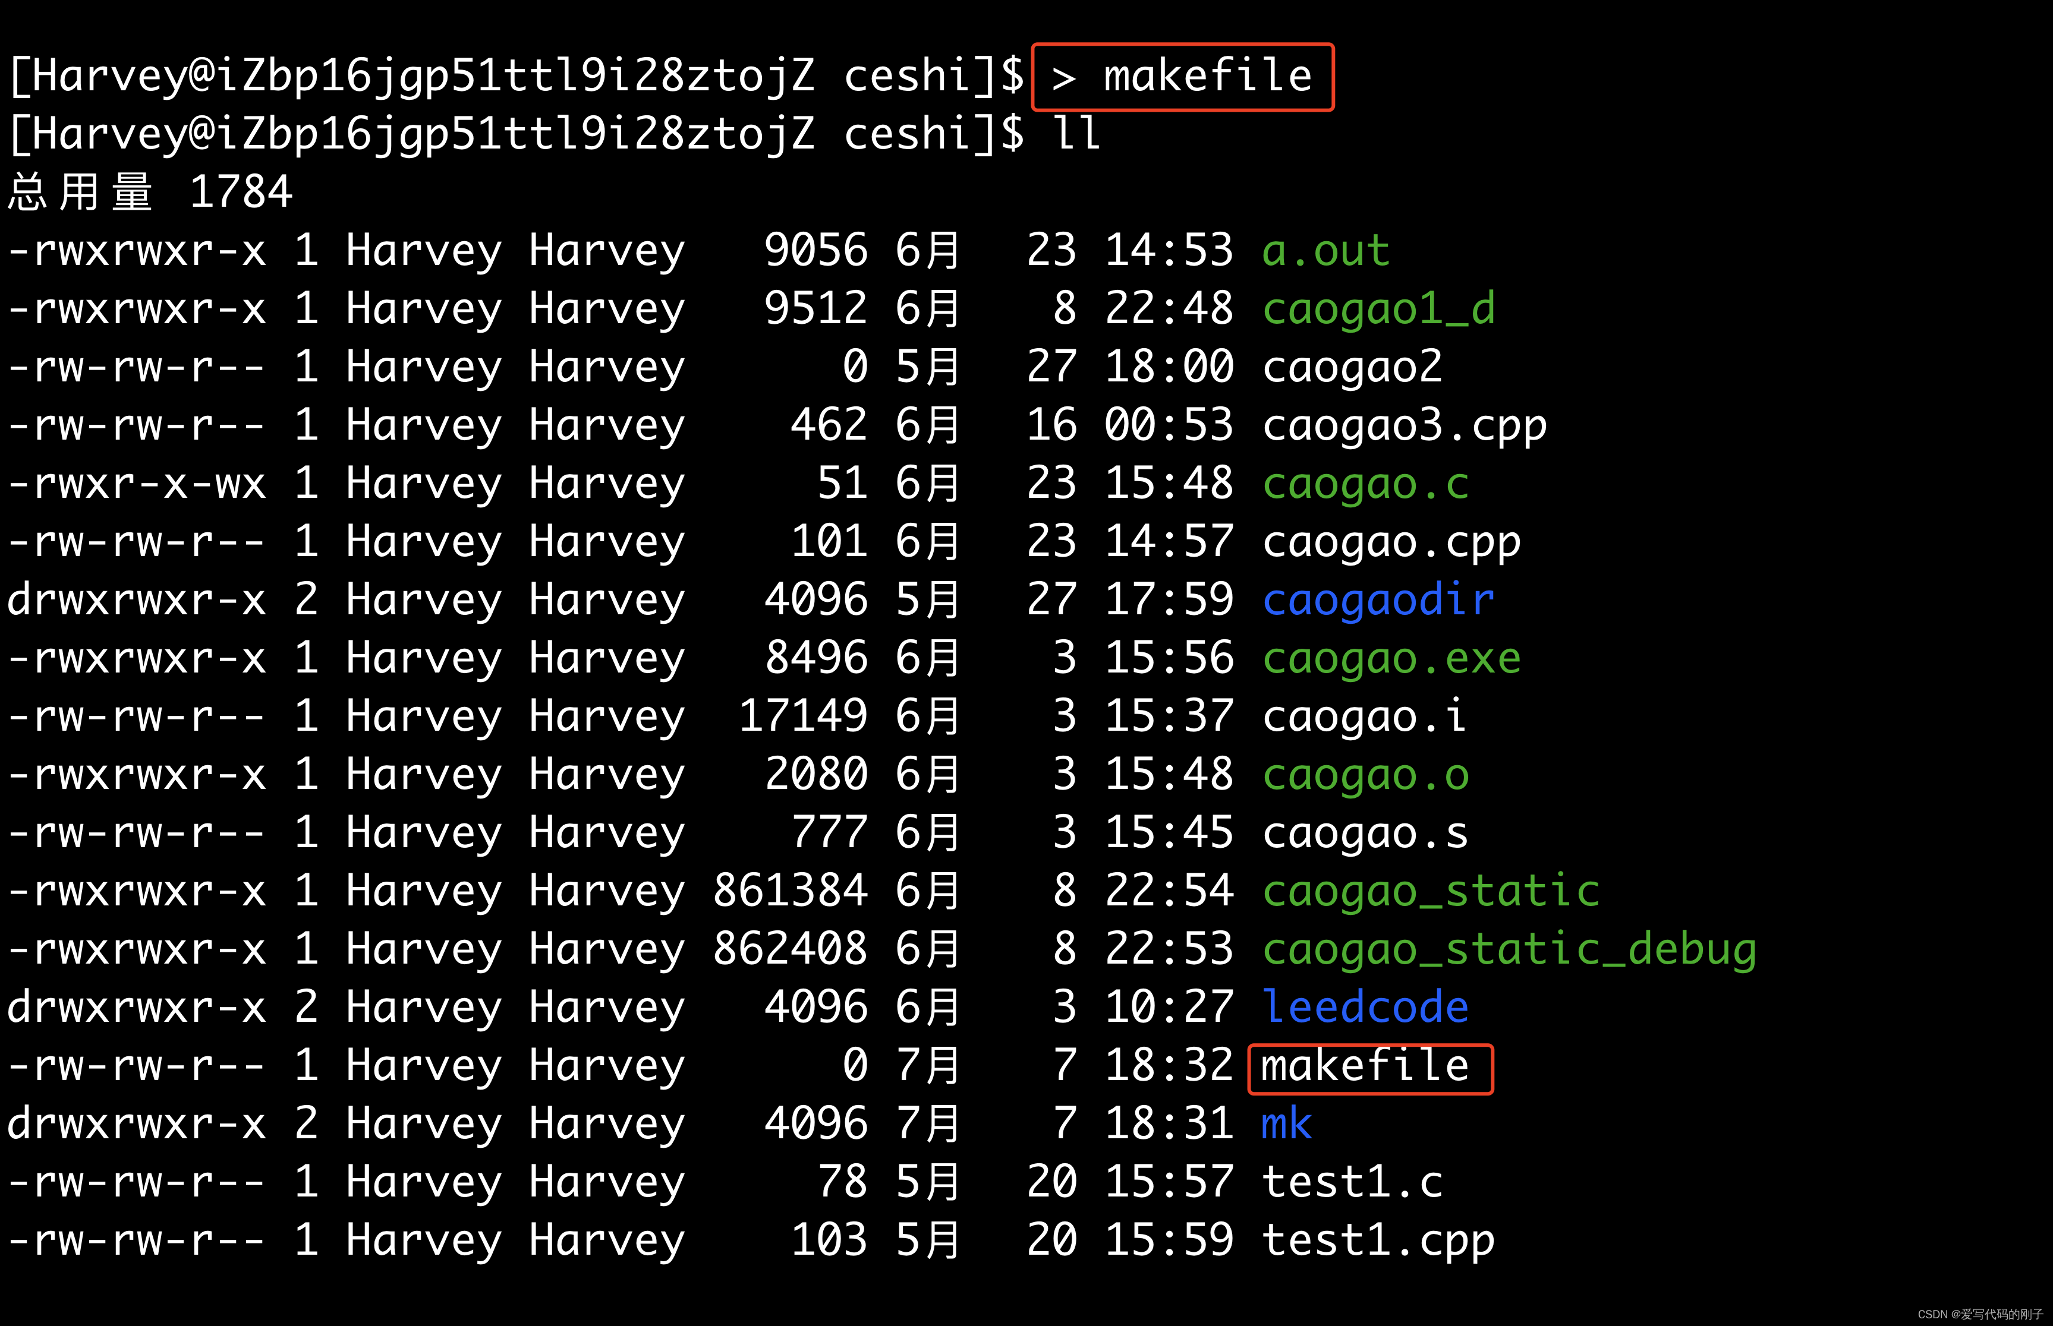This screenshot has width=2053, height=1326.
Task: Click the 总用量 label
Action: (80, 192)
